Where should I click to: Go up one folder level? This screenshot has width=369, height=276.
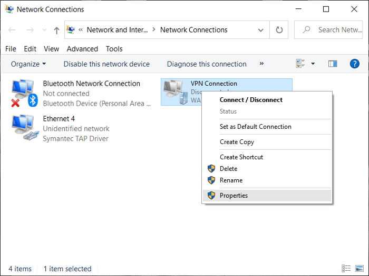[x=56, y=30]
